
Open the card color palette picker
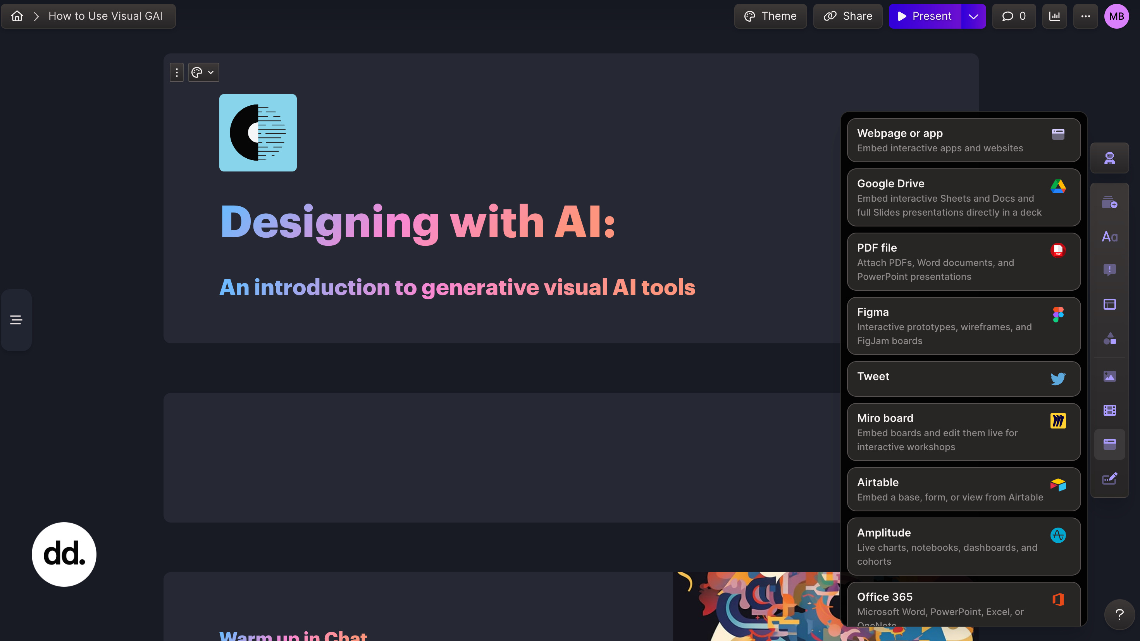(197, 72)
